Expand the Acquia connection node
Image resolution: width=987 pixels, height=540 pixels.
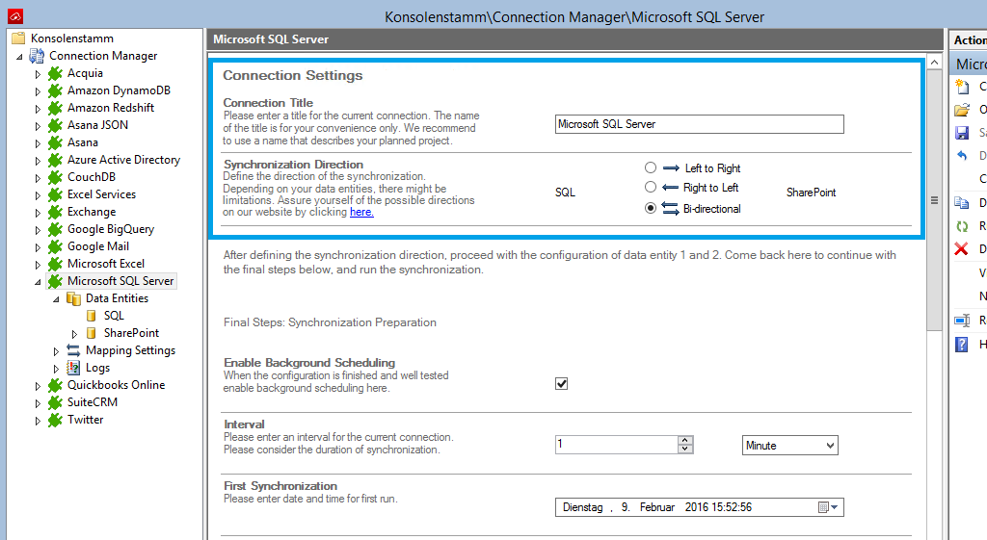tap(38, 74)
